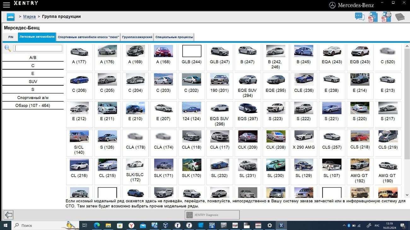Select the SLK/SLC (172) model
410x230 pixels.
135,171
